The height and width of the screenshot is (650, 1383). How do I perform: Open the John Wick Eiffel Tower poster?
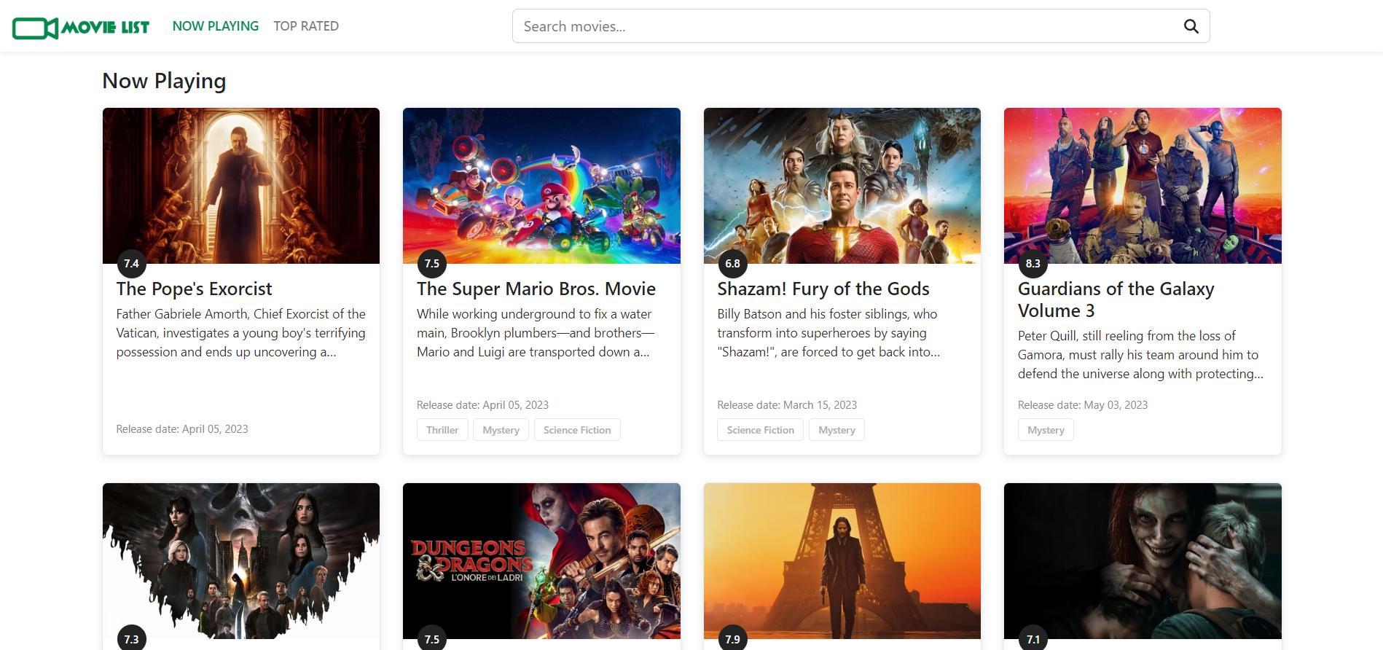click(842, 561)
